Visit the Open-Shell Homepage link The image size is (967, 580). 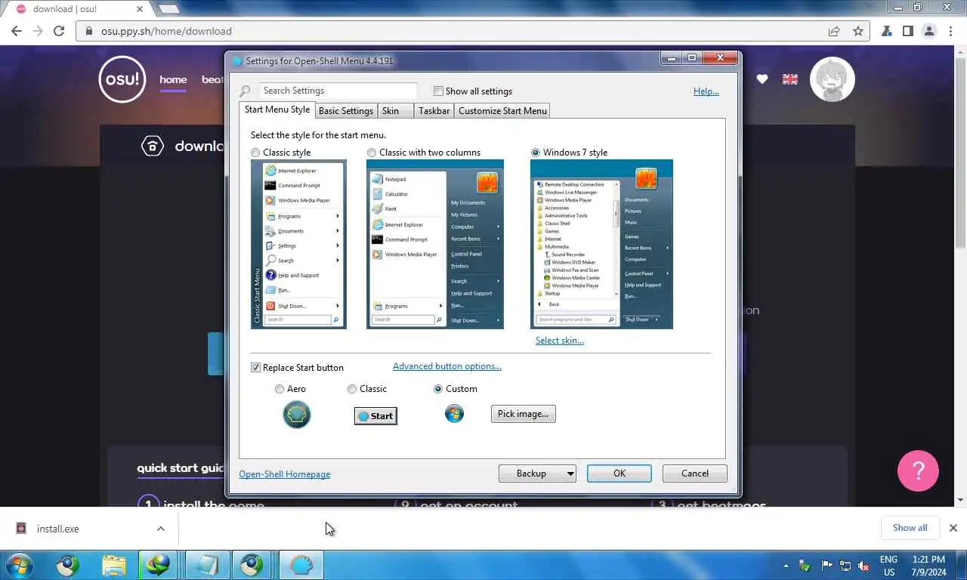tap(285, 474)
